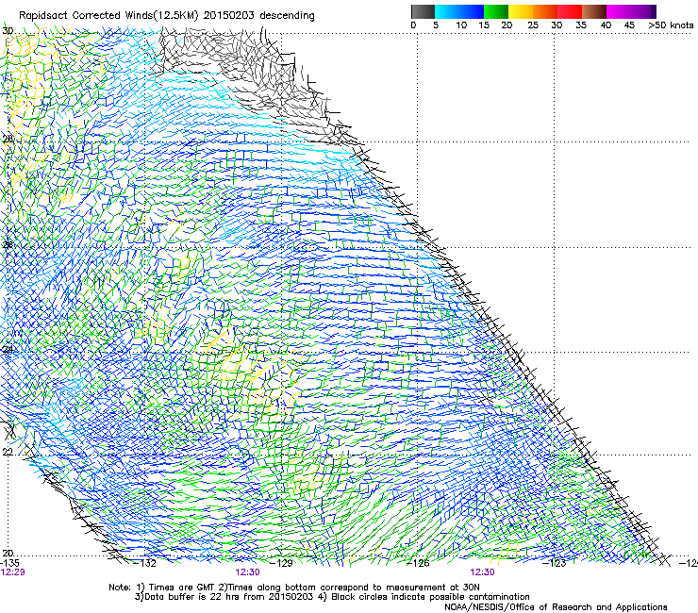Click the orange 25-30 knots legend segment
This screenshot has width=698, height=613.
(x=545, y=11)
